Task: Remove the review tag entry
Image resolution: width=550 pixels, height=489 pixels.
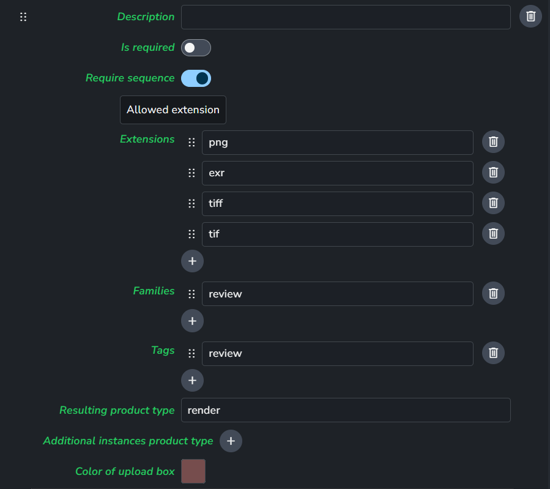Action: (493, 353)
